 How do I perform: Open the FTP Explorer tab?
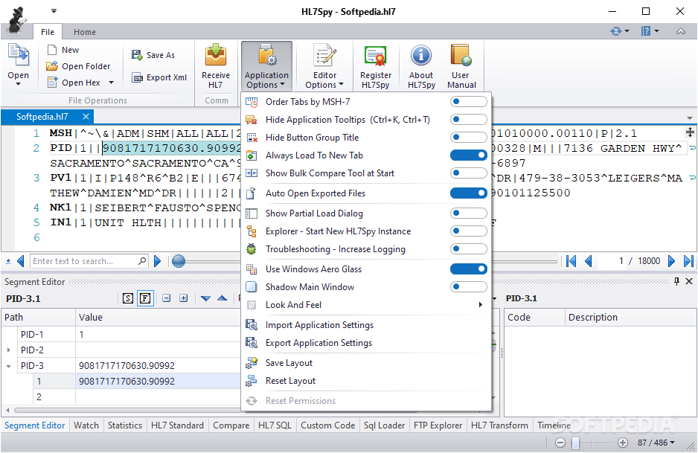click(x=438, y=425)
